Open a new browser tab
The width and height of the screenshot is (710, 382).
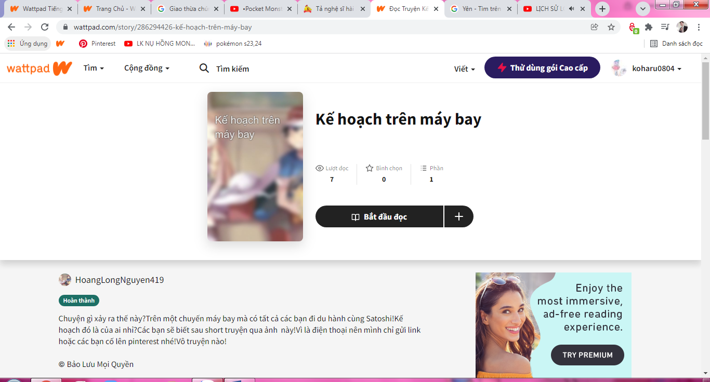coord(602,9)
